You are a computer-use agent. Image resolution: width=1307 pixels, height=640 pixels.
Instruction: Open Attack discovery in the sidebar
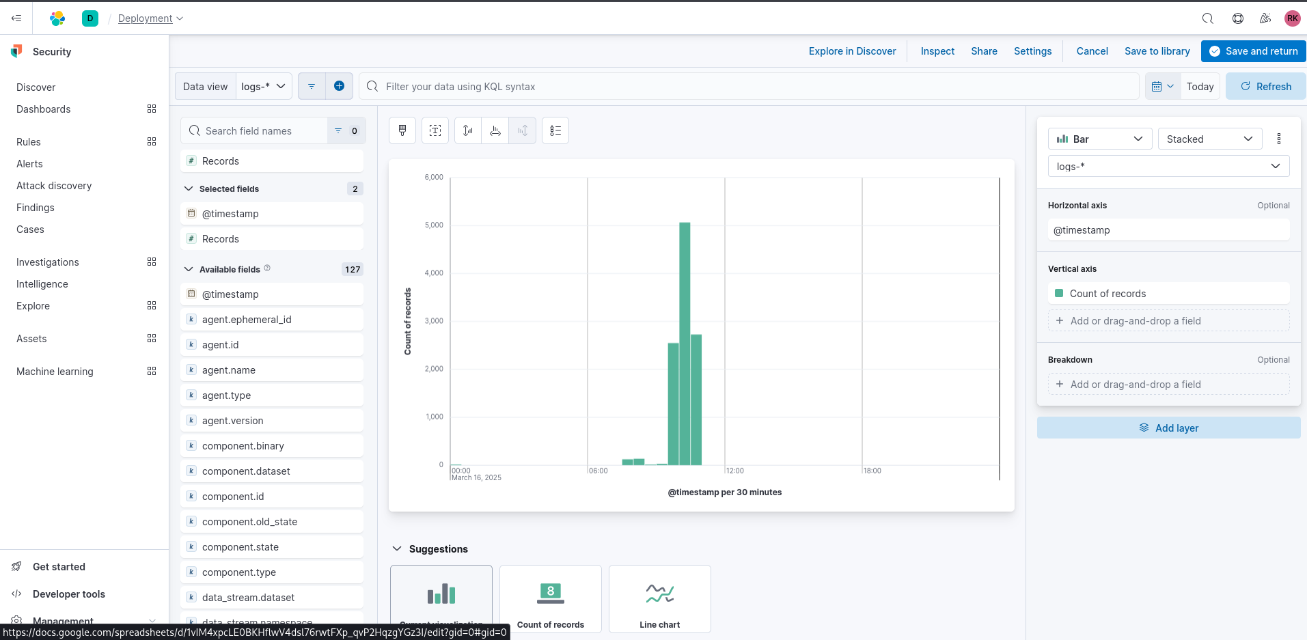coord(54,185)
